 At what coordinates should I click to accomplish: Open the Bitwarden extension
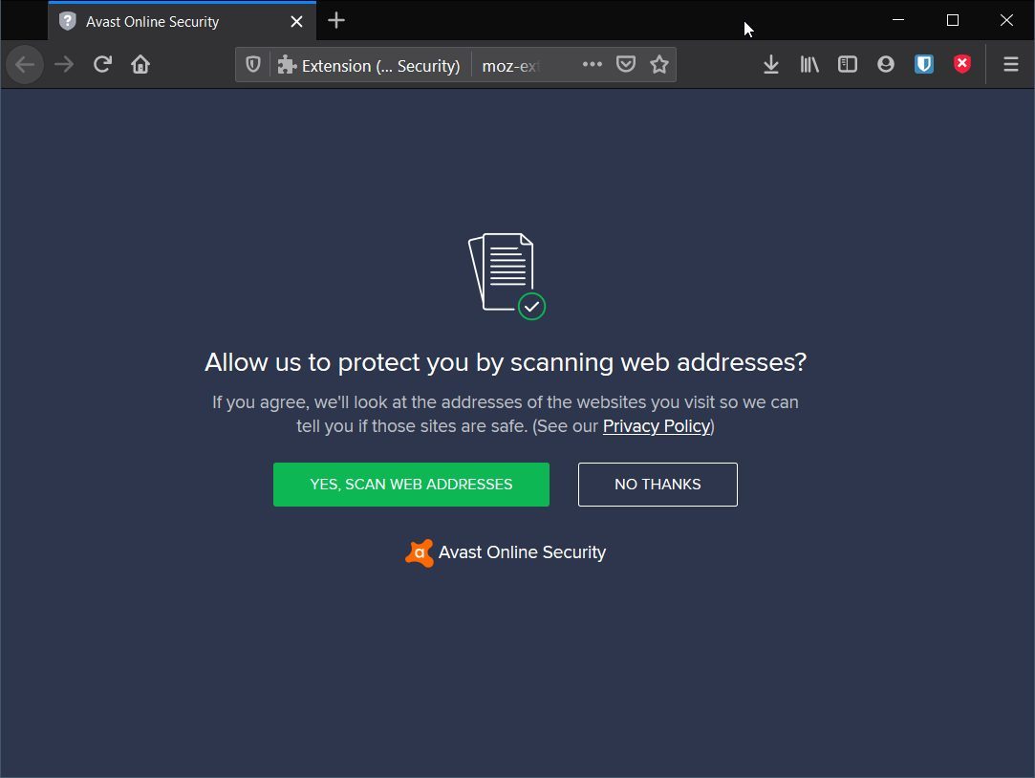[924, 65]
